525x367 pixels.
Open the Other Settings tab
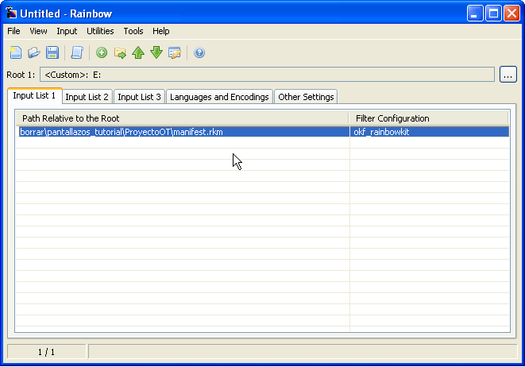306,97
